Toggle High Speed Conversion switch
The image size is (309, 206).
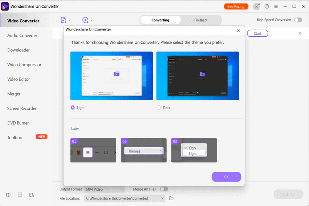(x=298, y=20)
